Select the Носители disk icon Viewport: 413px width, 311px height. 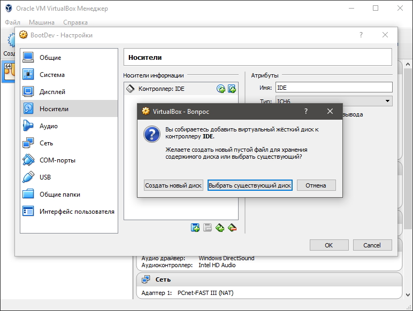28,108
